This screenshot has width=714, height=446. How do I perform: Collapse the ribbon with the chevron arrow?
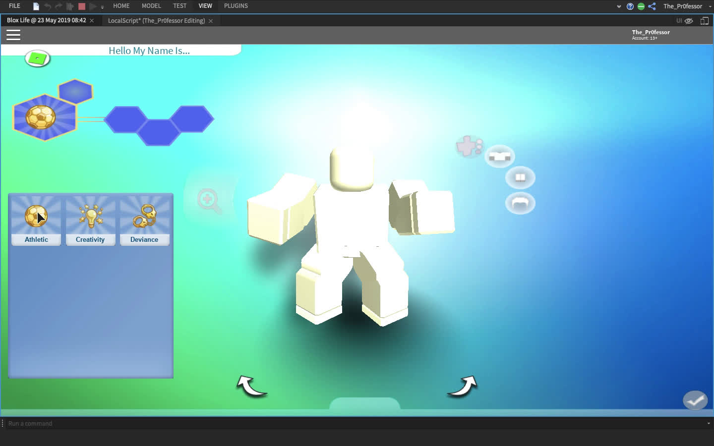tap(619, 6)
